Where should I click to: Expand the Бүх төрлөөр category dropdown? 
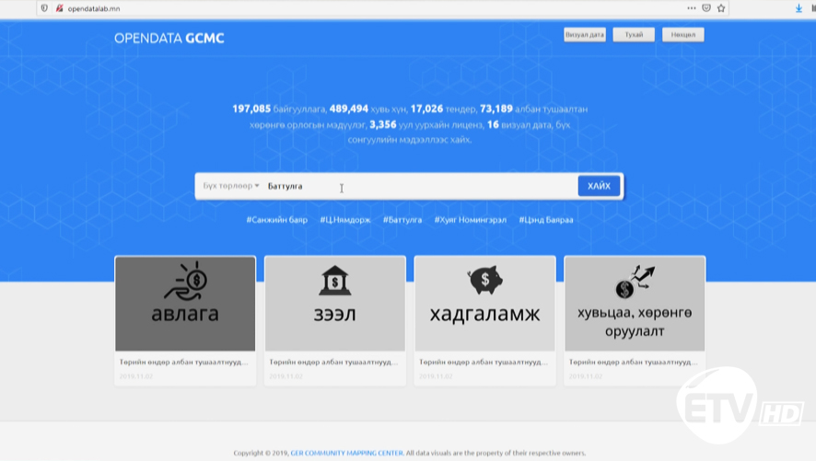[x=231, y=186]
